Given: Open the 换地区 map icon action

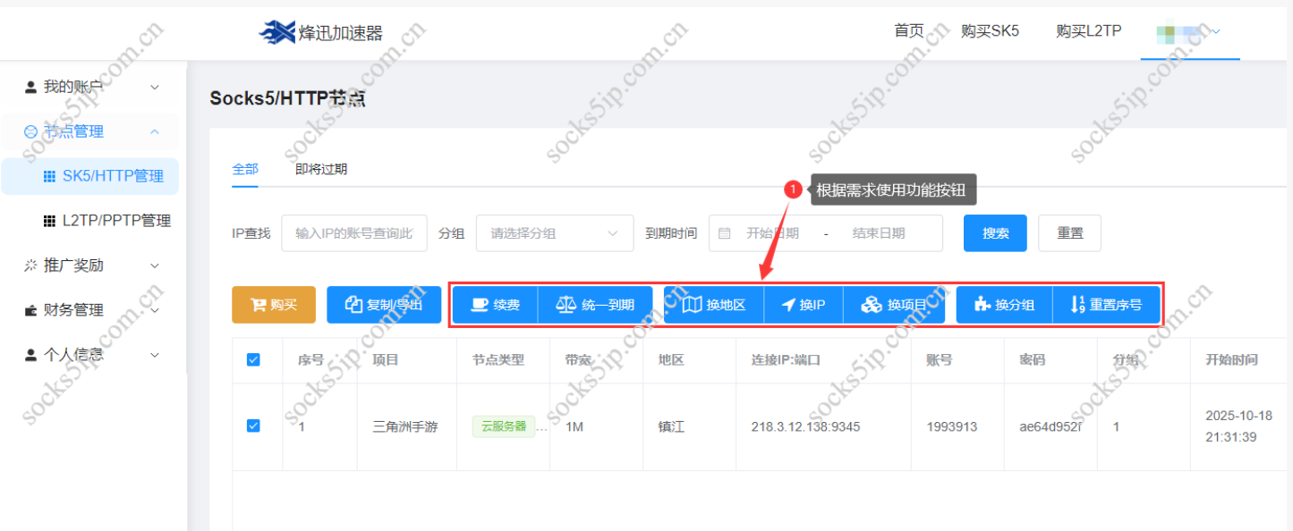Looking at the screenshot, I should click(x=713, y=304).
